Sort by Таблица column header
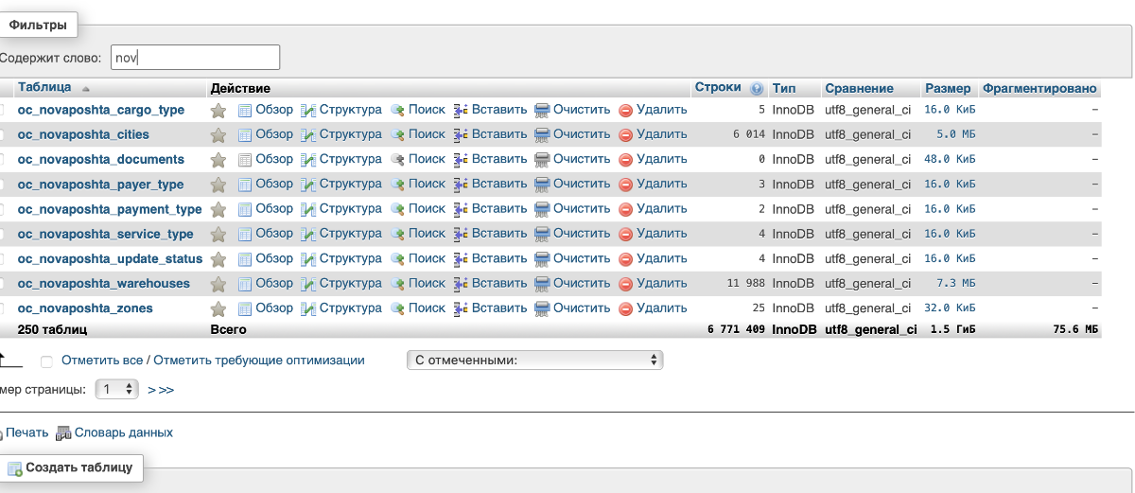The height and width of the screenshot is (493, 1135). [x=44, y=88]
